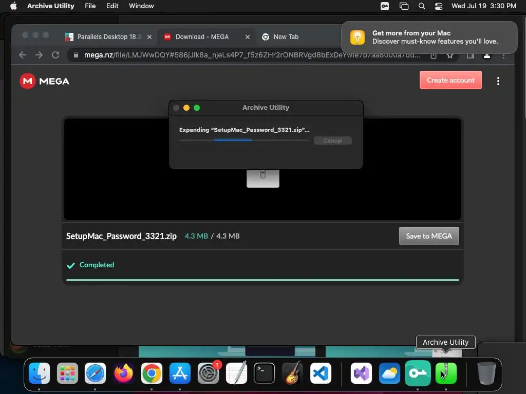Viewport: 526px width, 394px height.
Task: Launch Safari from the Dock
Action: point(95,373)
